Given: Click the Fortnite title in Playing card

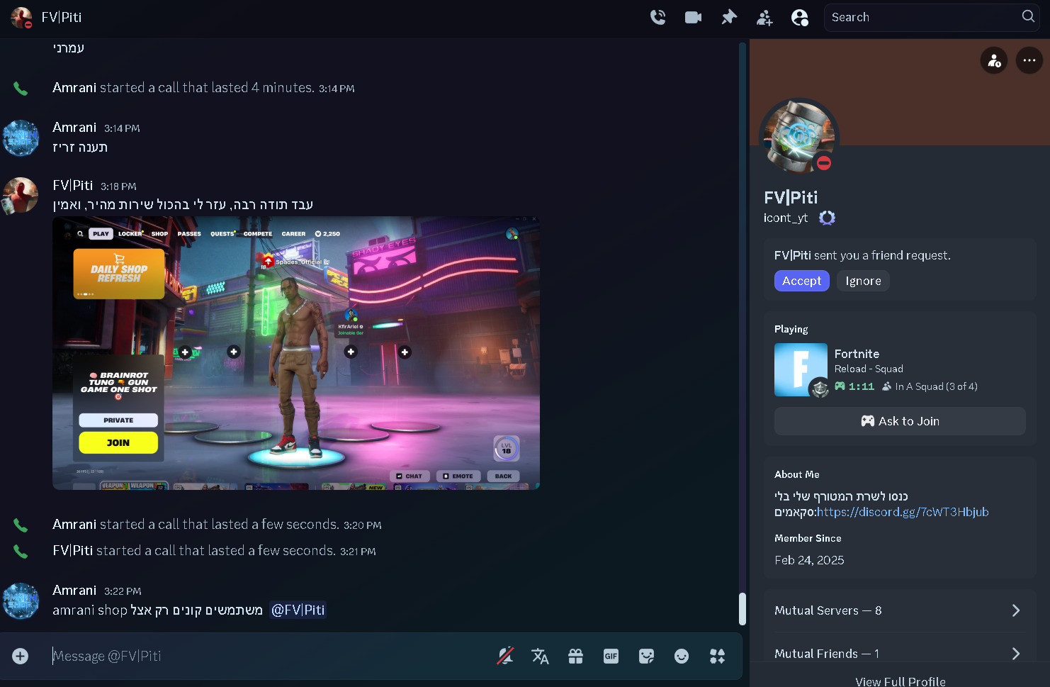Looking at the screenshot, I should point(857,354).
